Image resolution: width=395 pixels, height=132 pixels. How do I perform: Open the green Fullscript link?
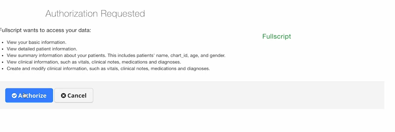click(x=277, y=36)
